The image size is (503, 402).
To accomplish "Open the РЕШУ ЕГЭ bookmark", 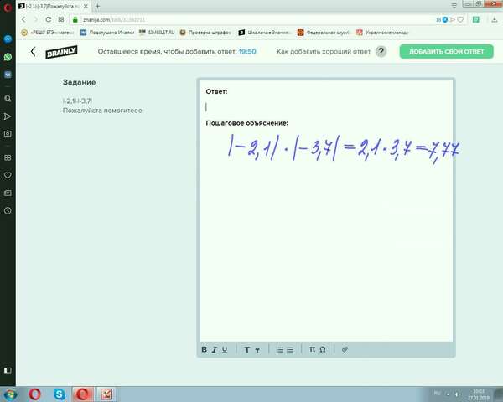I will [x=48, y=33].
